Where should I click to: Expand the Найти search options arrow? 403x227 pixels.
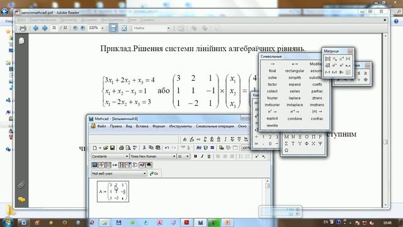pyautogui.click(x=169, y=28)
